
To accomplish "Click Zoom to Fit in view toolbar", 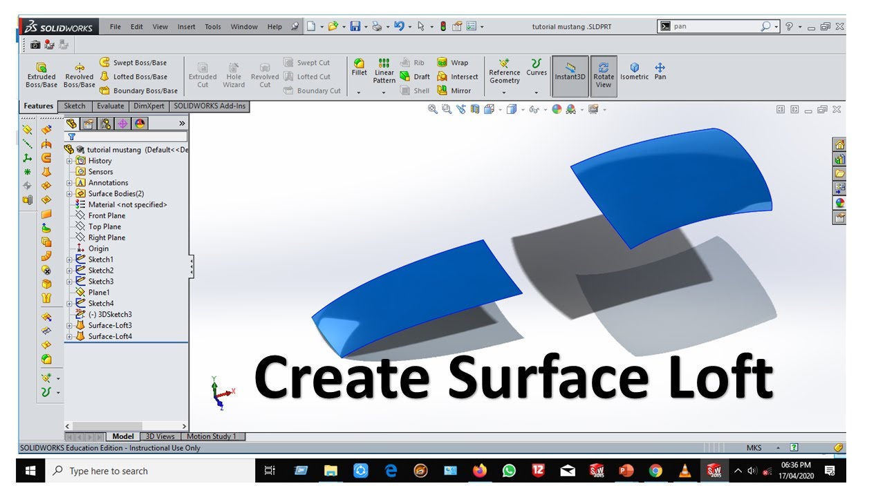I will click(433, 109).
